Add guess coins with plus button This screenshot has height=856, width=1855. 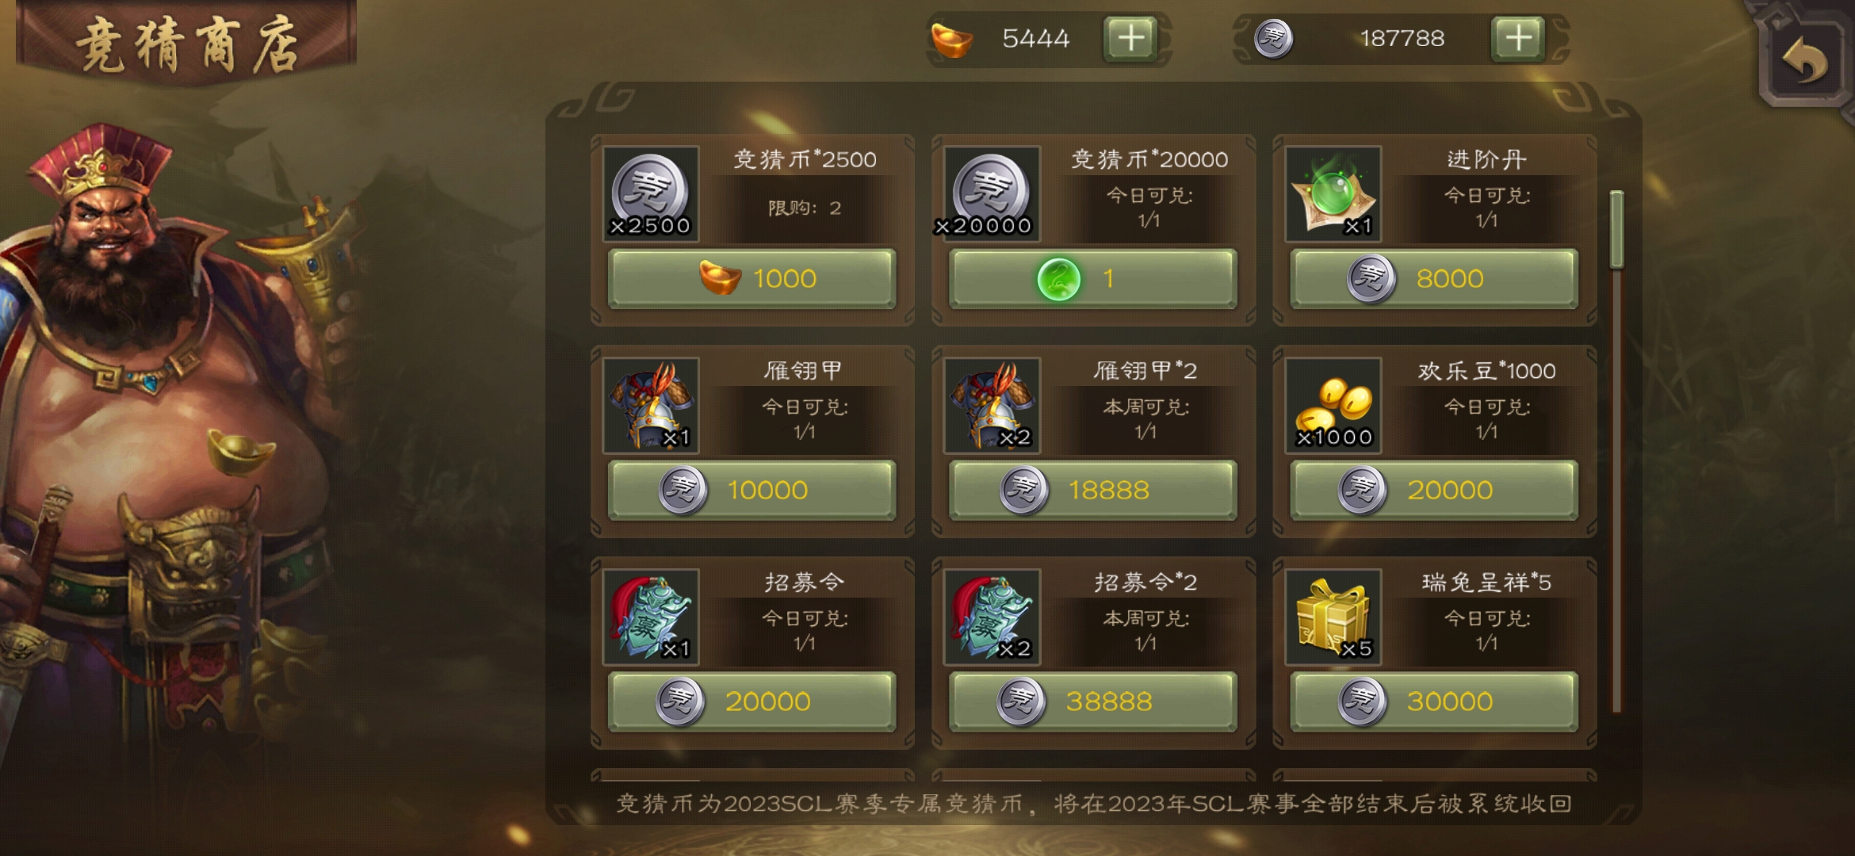tap(1517, 39)
